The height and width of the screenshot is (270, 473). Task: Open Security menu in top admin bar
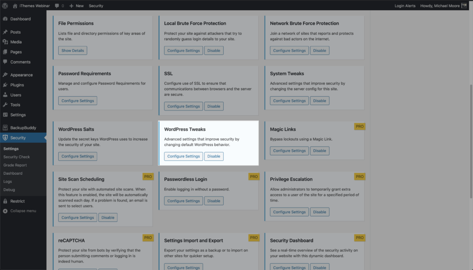pyautogui.click(x=96, y=6)
